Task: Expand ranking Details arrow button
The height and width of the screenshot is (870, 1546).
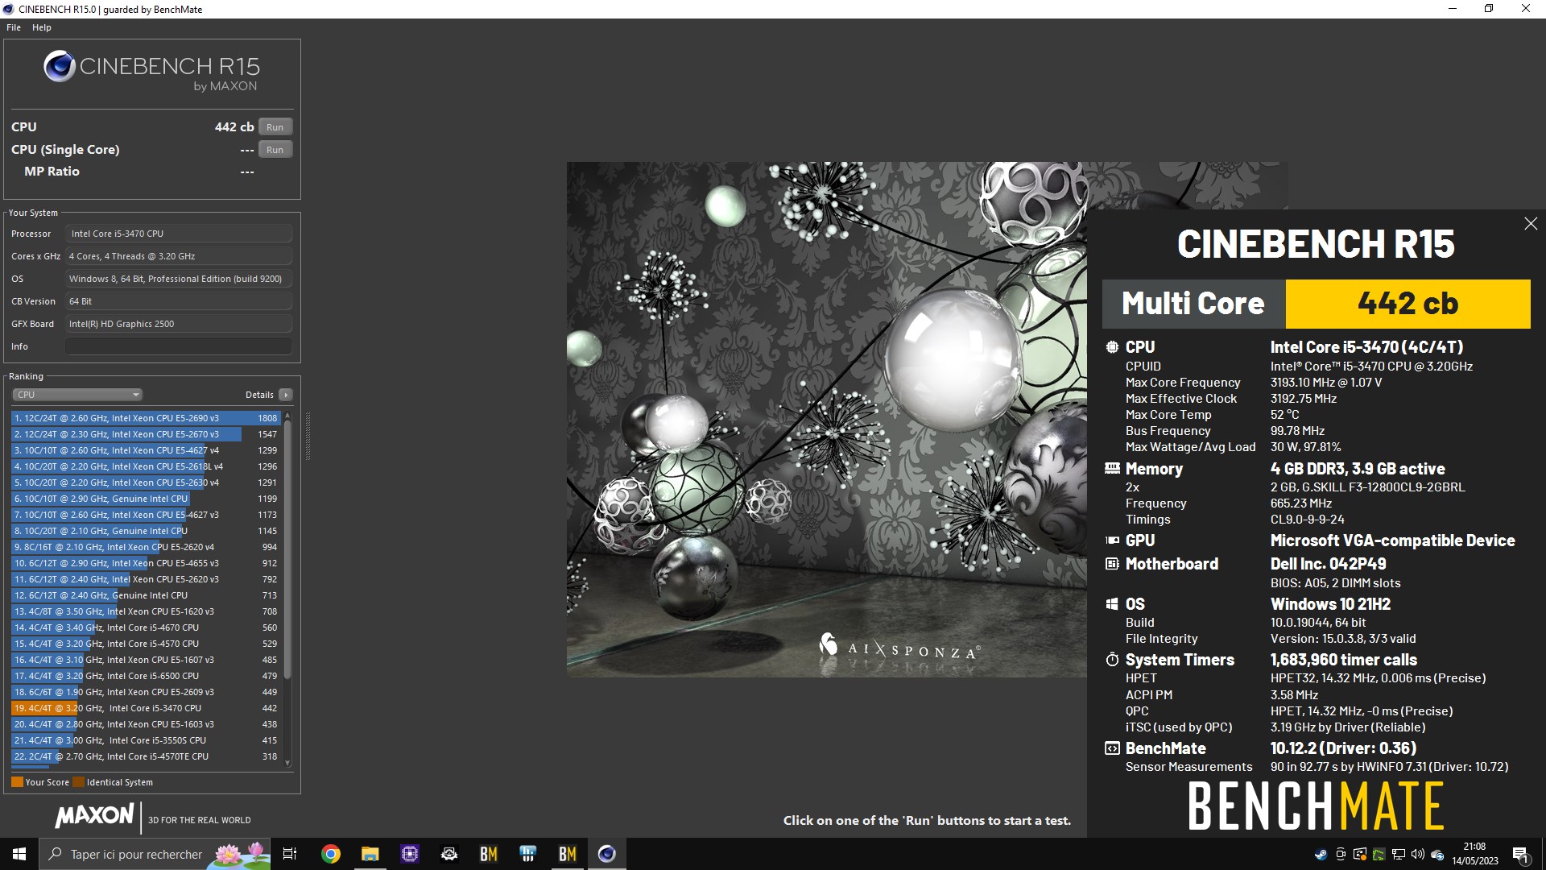Action: [285, 395]
